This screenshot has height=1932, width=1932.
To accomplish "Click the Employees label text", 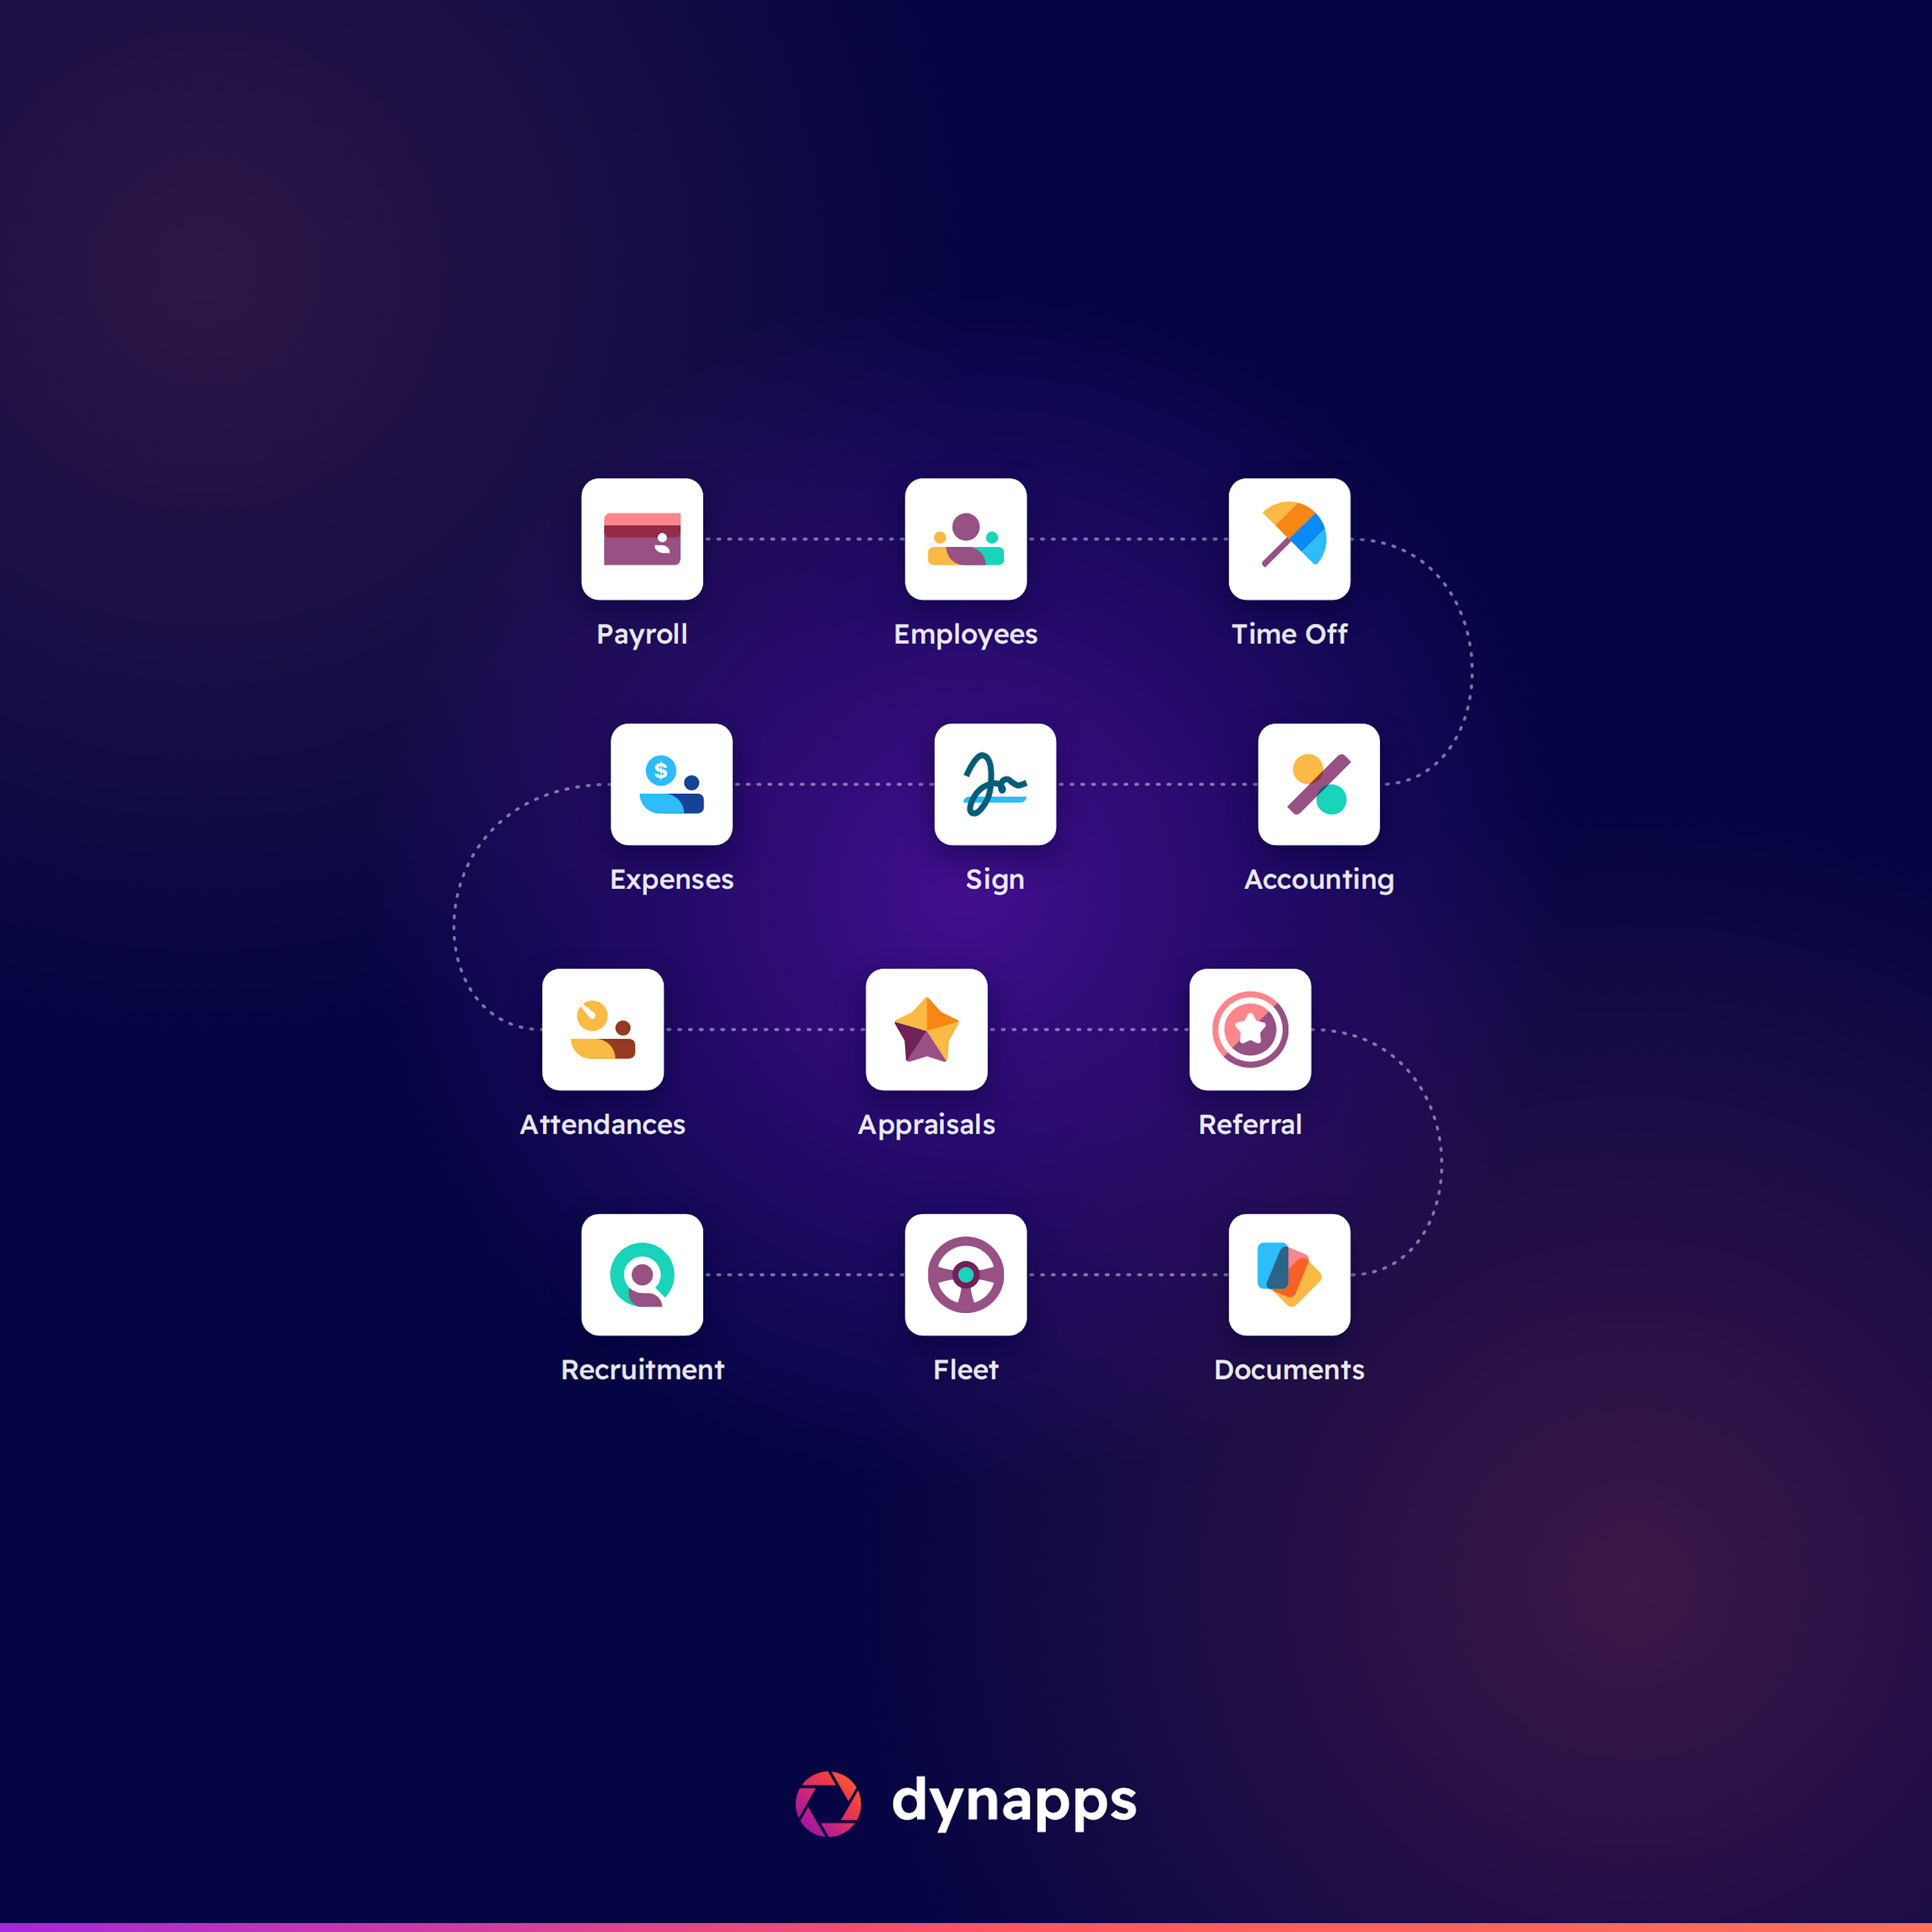I will click(x=966, y=635).
